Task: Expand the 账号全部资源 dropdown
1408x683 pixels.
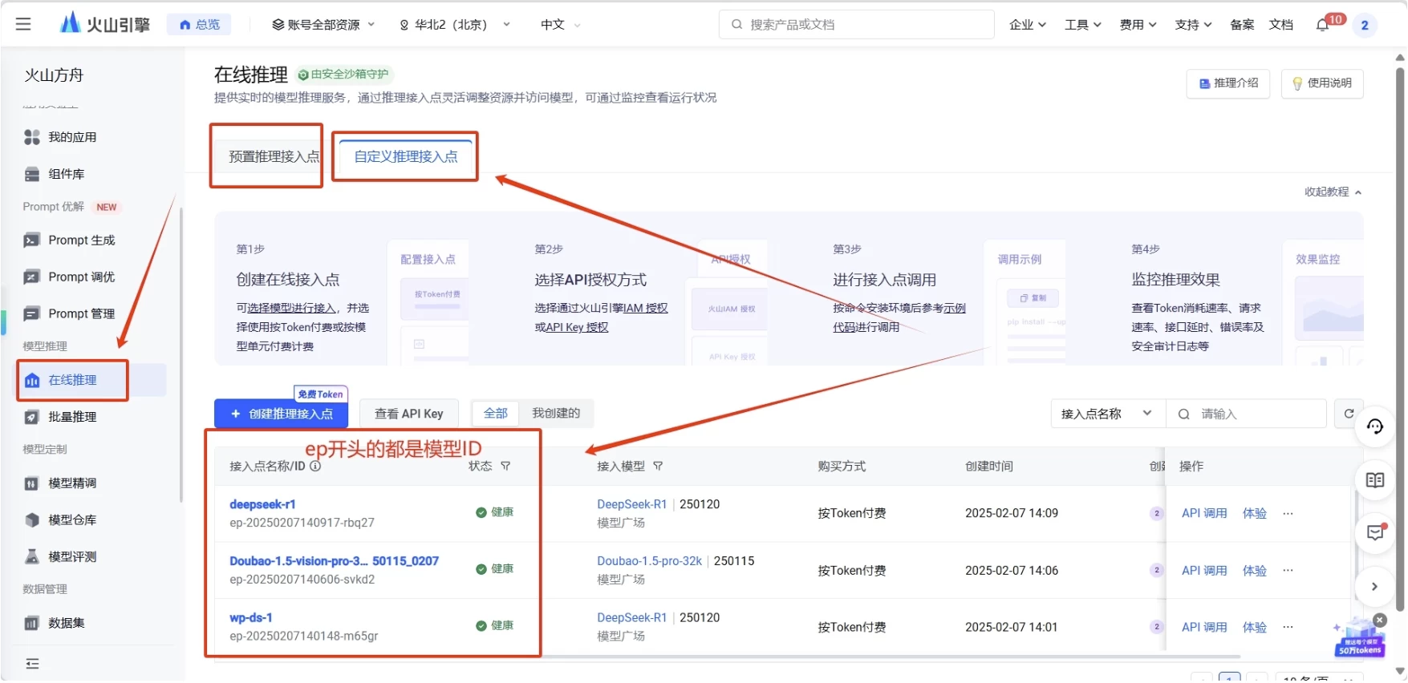Action: tap(323, 25)
